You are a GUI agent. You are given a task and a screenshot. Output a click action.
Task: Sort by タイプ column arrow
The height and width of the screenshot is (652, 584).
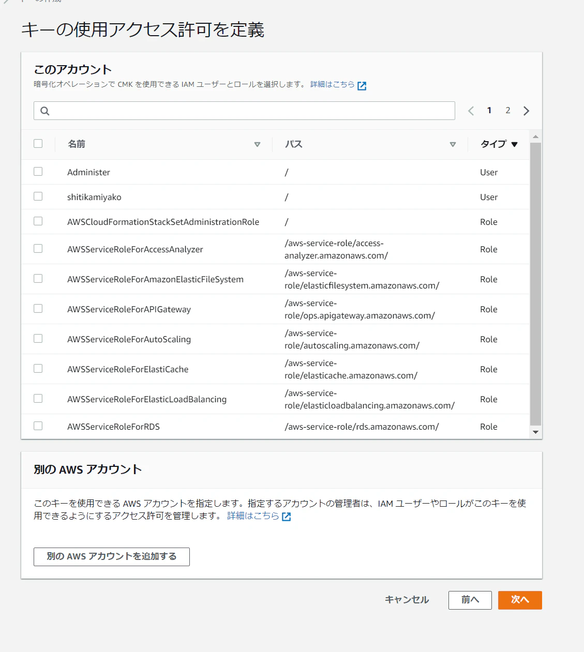tap(514, 145)
